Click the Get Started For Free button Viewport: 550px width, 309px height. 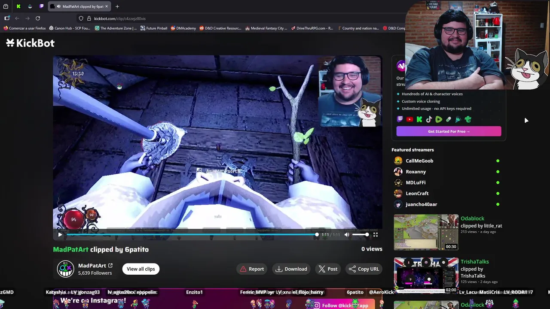pyautogui.click(x=449, y=131)
